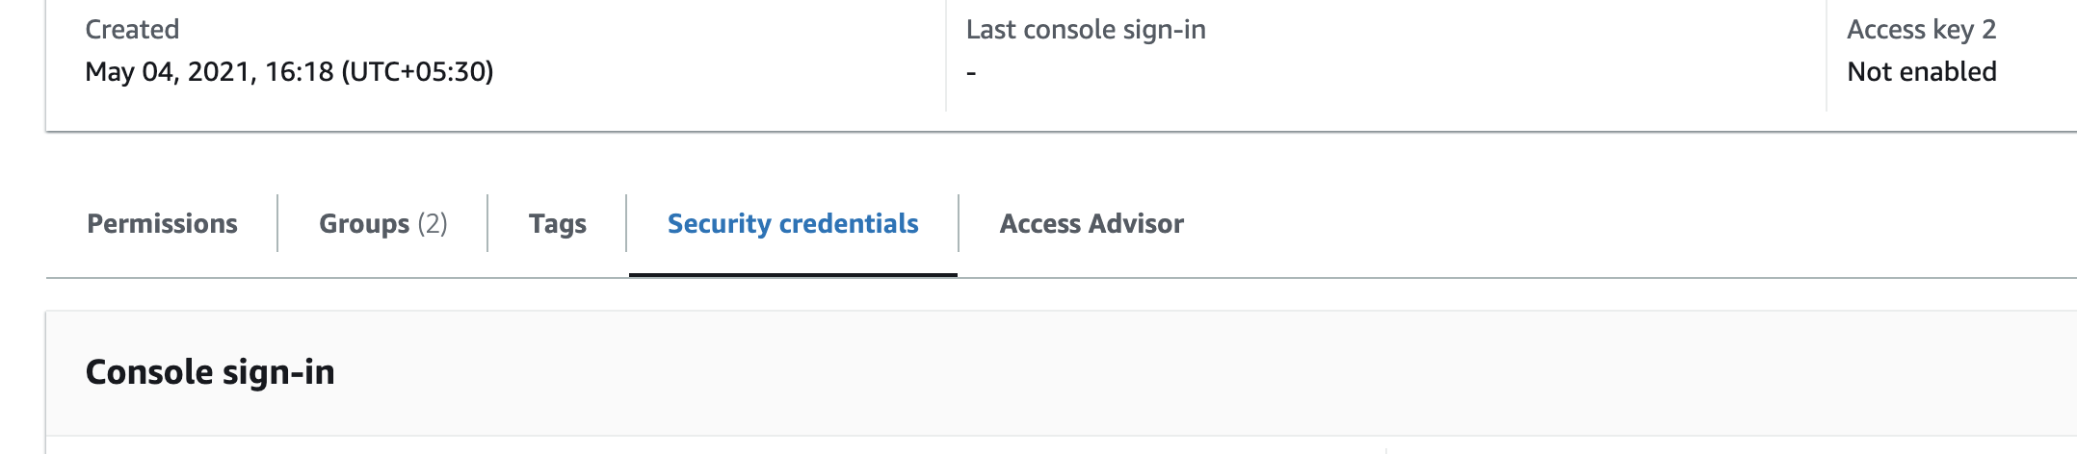Click the divider between Groups and Tags
The height and width of the screenshot is (454, 2077).
[x=487, y=223]
